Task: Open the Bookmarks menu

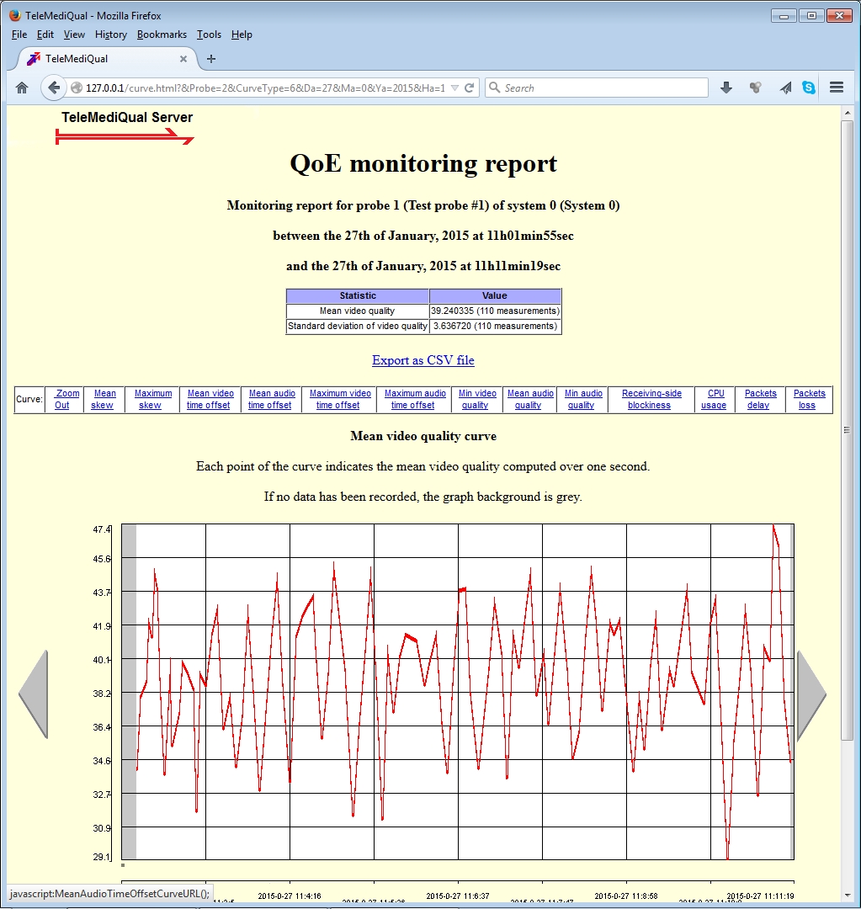Action: coord(162,35)
